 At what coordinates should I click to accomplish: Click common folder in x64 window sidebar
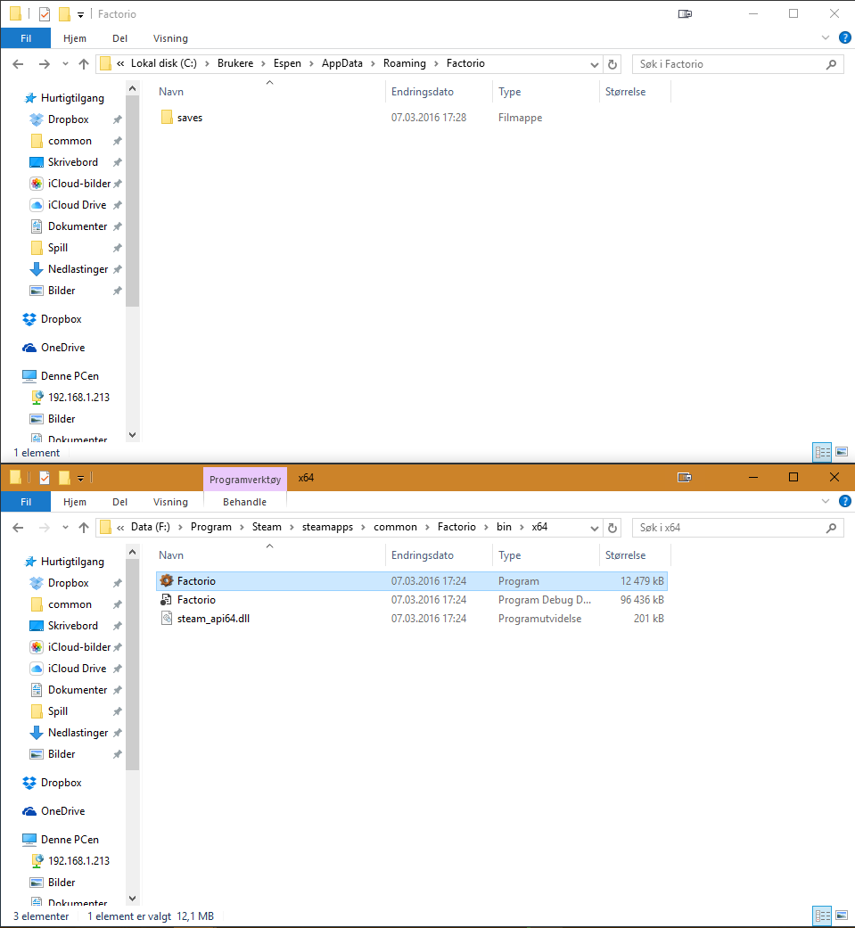point(70,604)
